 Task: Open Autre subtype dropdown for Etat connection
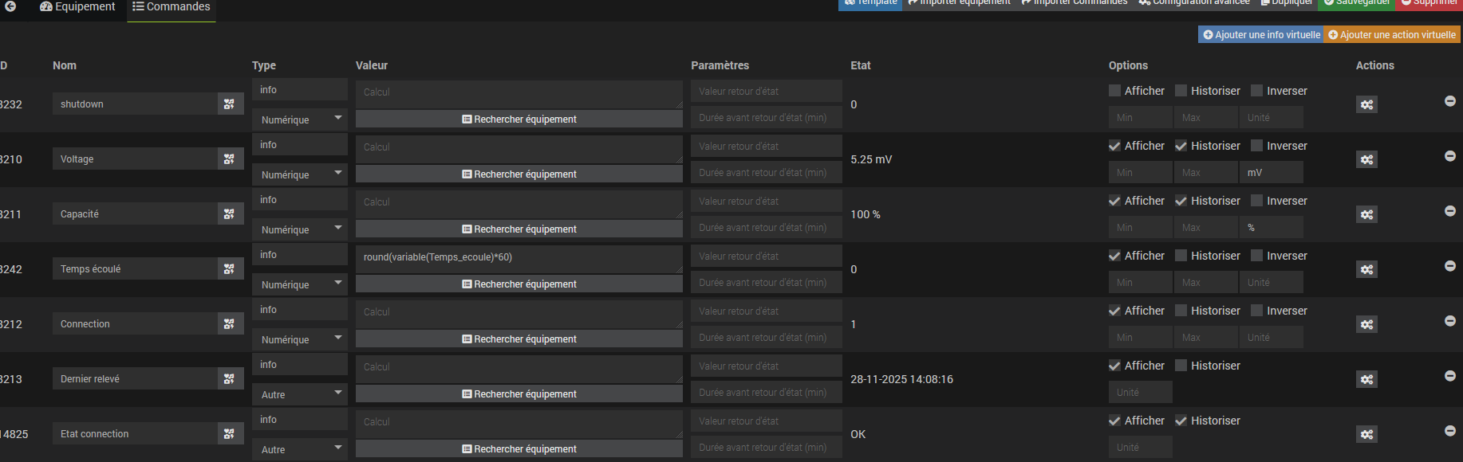tap(300, 449)
